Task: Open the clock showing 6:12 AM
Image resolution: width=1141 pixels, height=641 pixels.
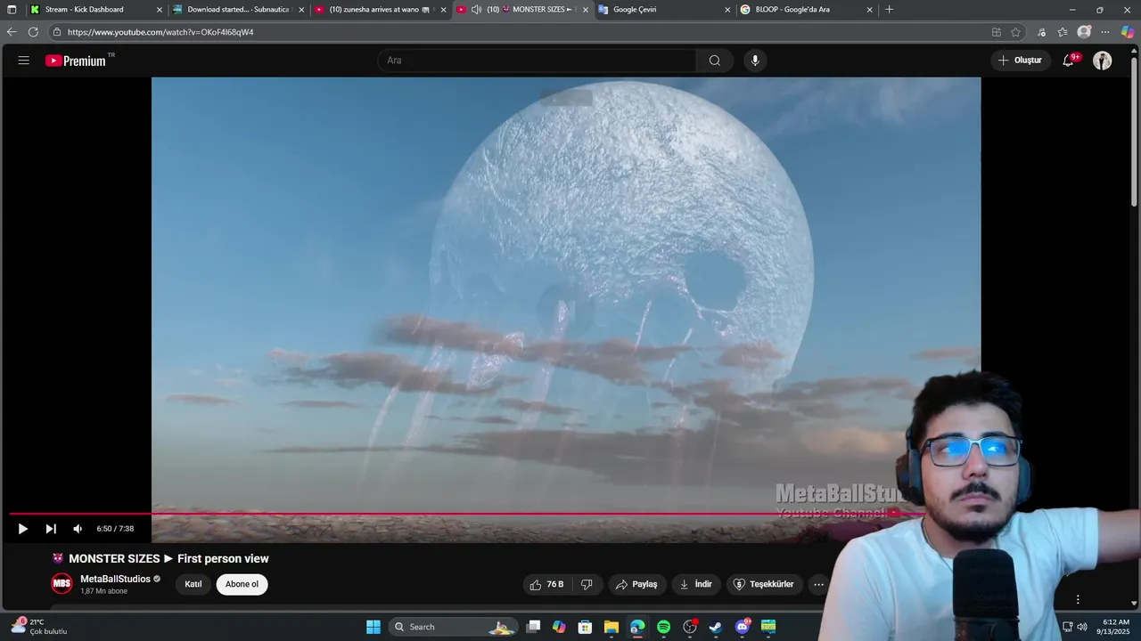Action: 1115,627
